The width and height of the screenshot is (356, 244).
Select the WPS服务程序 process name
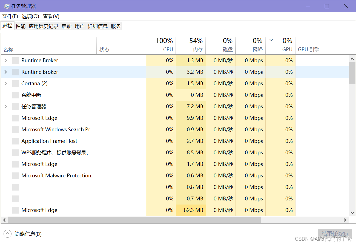click(x=58, y=153)
